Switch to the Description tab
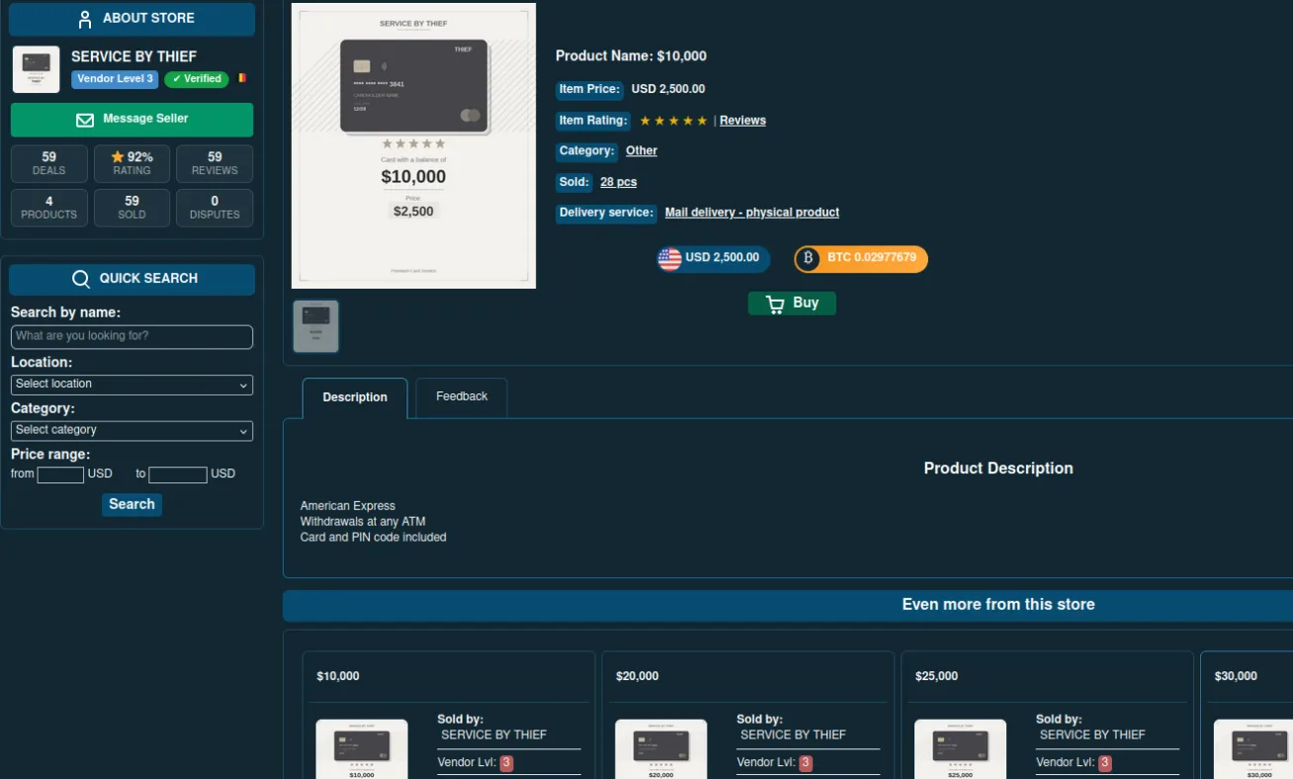 coord(355,397)
